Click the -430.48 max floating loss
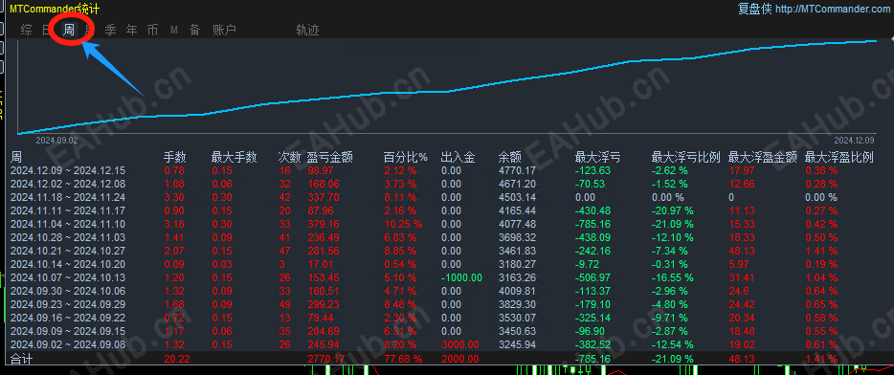The width and height of the screenshot is (894, 375). [x=592, y=210]
